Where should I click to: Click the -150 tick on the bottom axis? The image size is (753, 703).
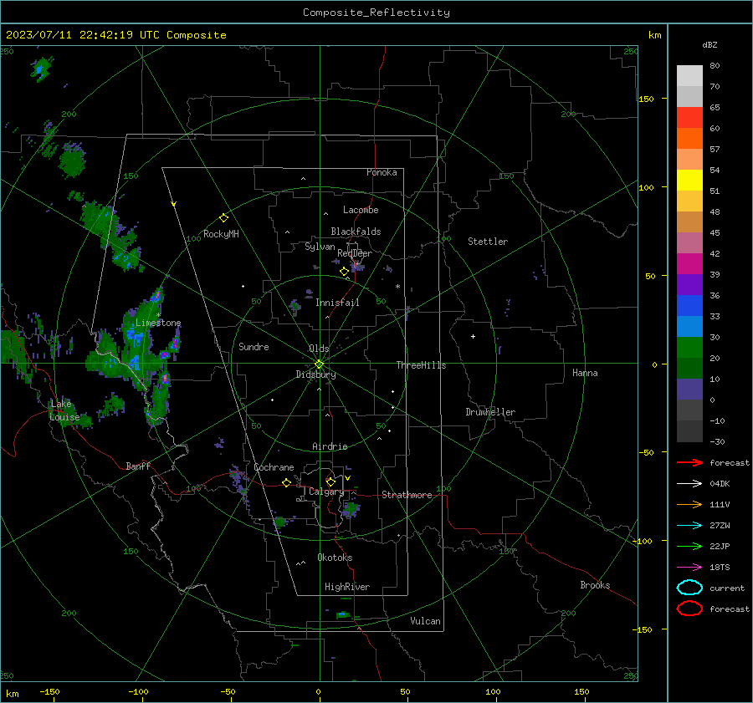pos(49,691)
